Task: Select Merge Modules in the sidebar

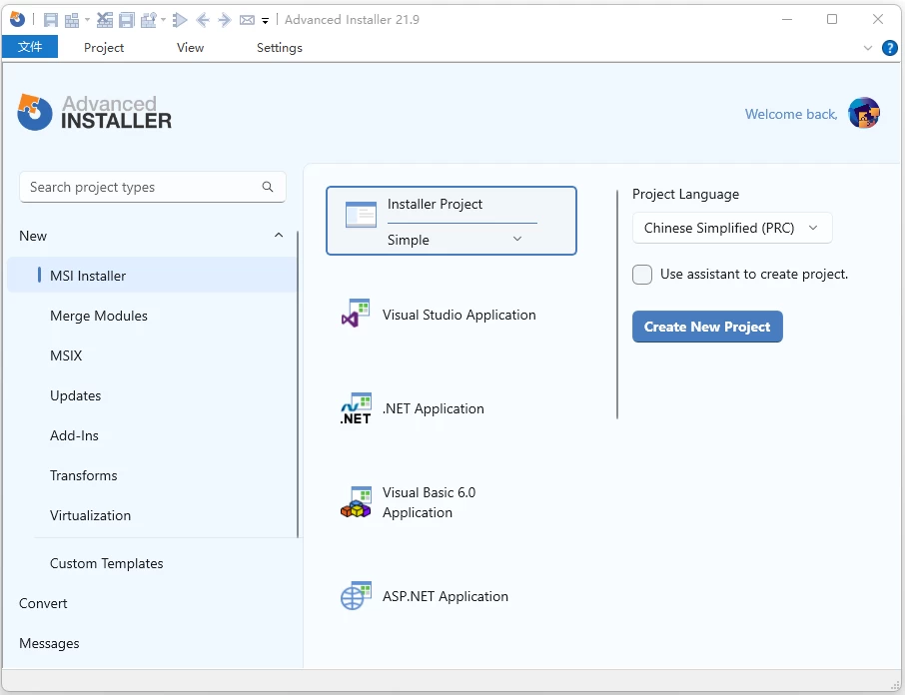Action: click(x=99, y=316)
